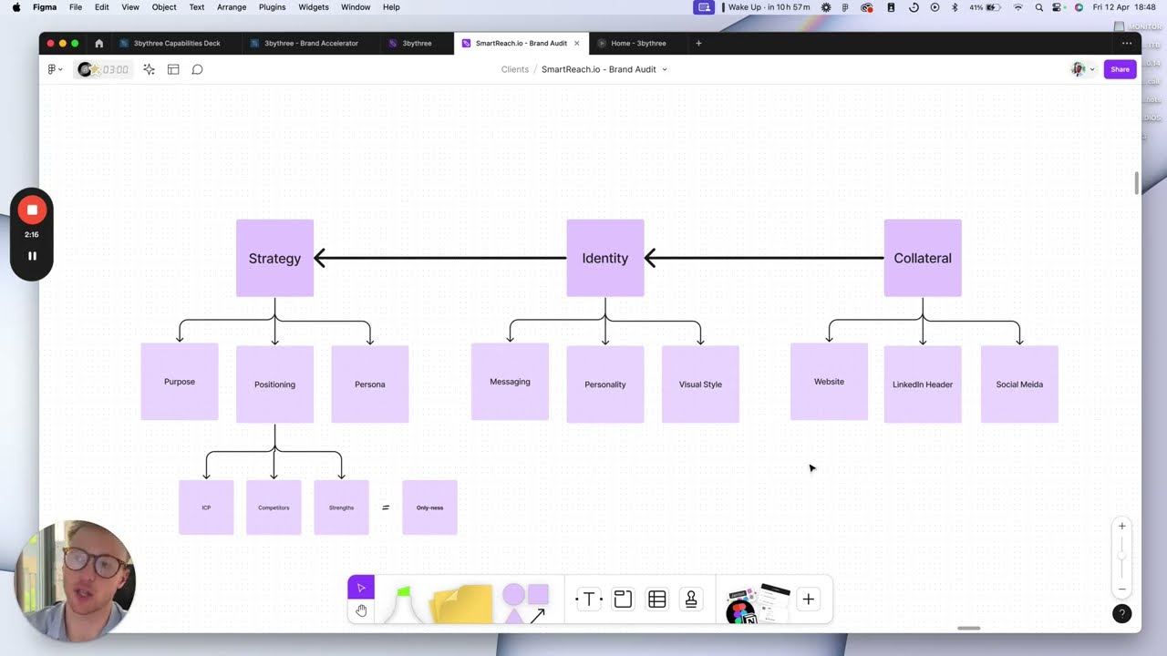The width and height of the screenshot is (1167, 656).
Task: Pick the yellow sticky note tool
Action: tap(461, 604)
